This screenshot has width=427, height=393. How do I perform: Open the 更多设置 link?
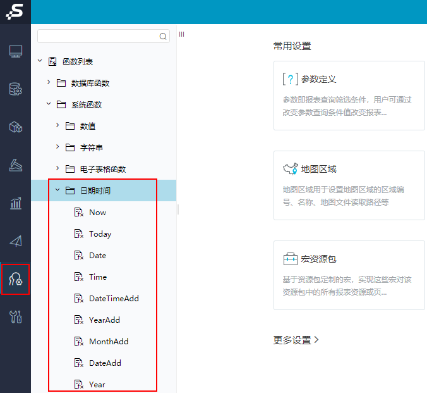(x=296, y=340)
